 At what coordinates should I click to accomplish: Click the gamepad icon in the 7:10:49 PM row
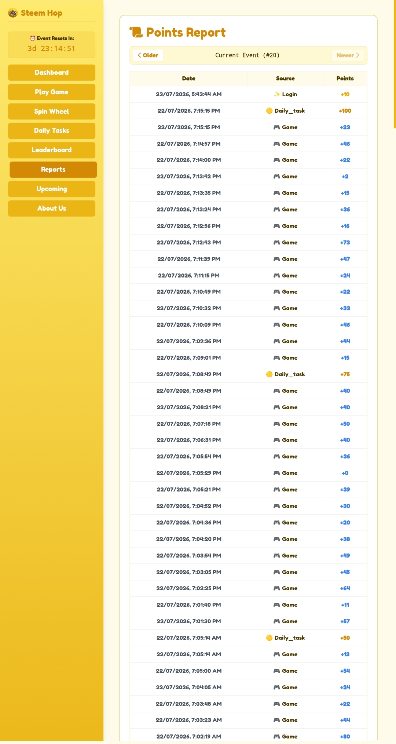[x=277, y=292]
